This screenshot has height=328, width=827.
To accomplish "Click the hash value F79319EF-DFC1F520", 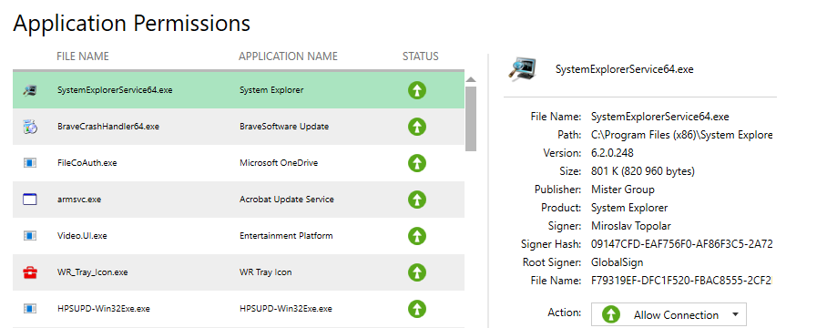I will [682, 281].
